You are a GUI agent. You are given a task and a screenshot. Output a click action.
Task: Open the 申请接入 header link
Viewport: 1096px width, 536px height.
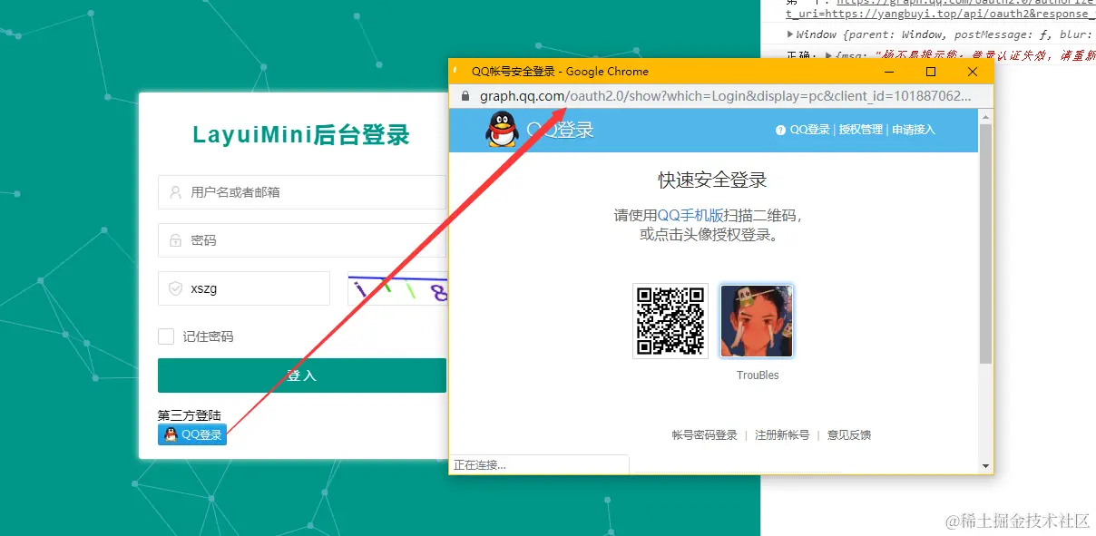pos(914,130)
